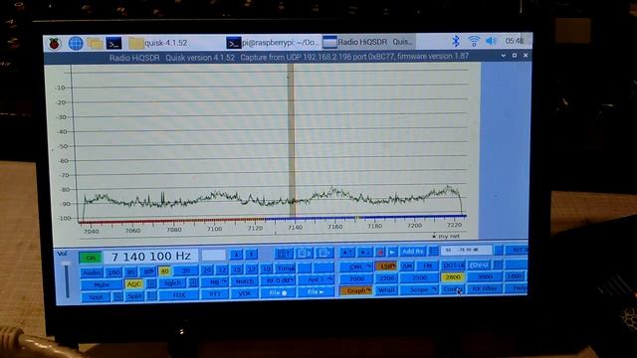Open the Help screen
This screenshot has height=358, width=637.
coord(517,287)
